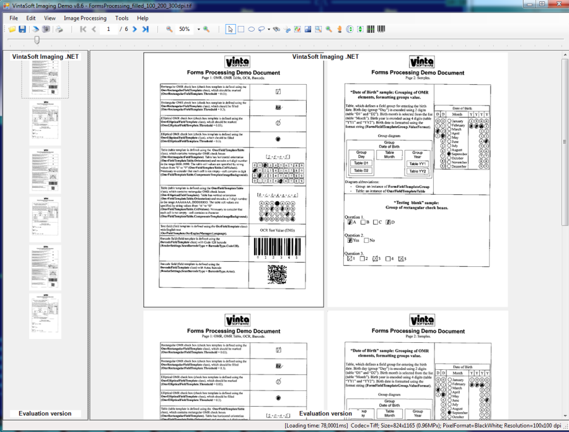The height and width of the screenshot is (432, 569).
Task: Click the thumbnail size slider handle
Action: point(37,40)
